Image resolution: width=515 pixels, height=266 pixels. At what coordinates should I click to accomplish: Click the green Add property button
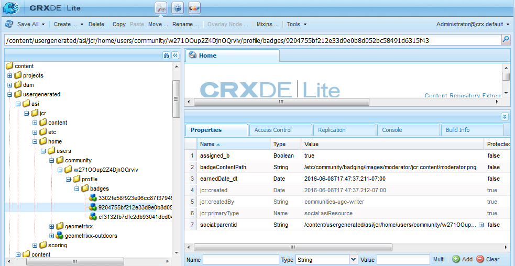click(462, 259)
